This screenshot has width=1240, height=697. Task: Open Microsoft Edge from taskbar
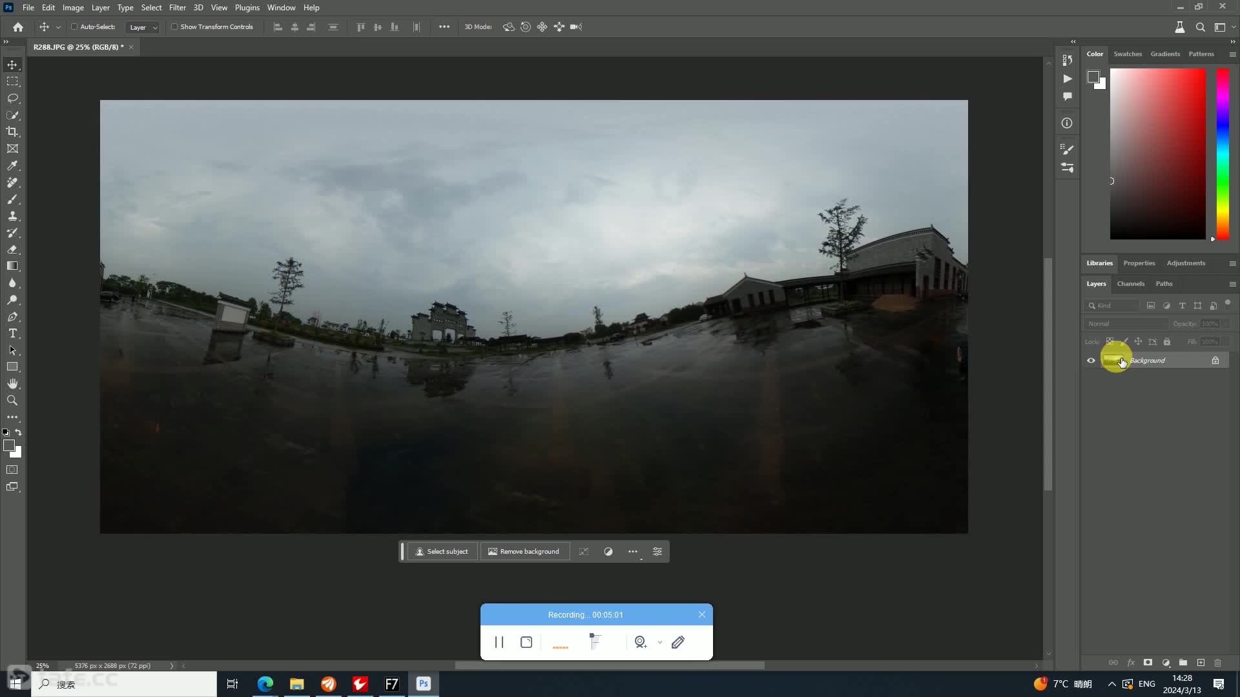pos(265,684)
